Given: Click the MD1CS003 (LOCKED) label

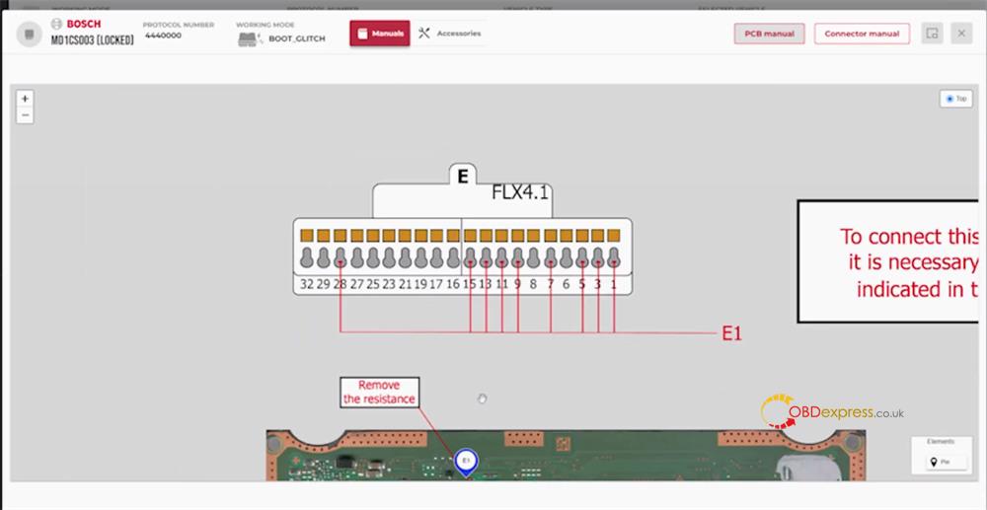Looking at the screenshot, I should [x=93, y=40].
